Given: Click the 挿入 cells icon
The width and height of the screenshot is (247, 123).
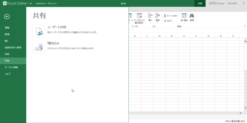Looking at the screenshot, I should click(150, 16).
